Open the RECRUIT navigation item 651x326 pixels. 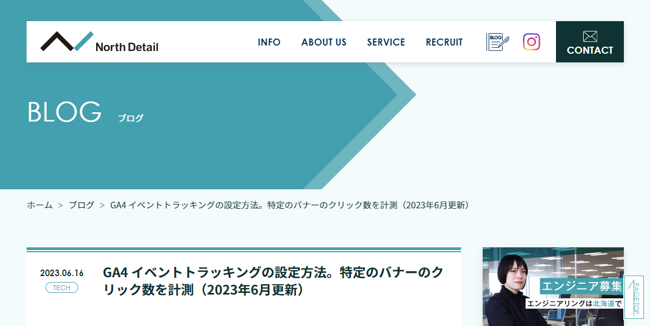click(444, 42)
